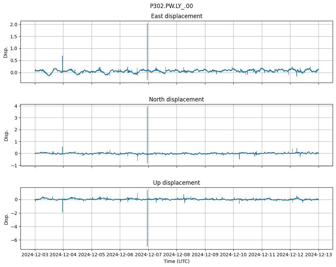Click the 2024-12-03 date tick label
336x267 pixels.
[35, 255]
